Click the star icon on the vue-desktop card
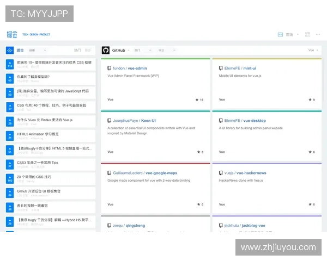Viewport: 327px width, 261px height. pos(310,152)
